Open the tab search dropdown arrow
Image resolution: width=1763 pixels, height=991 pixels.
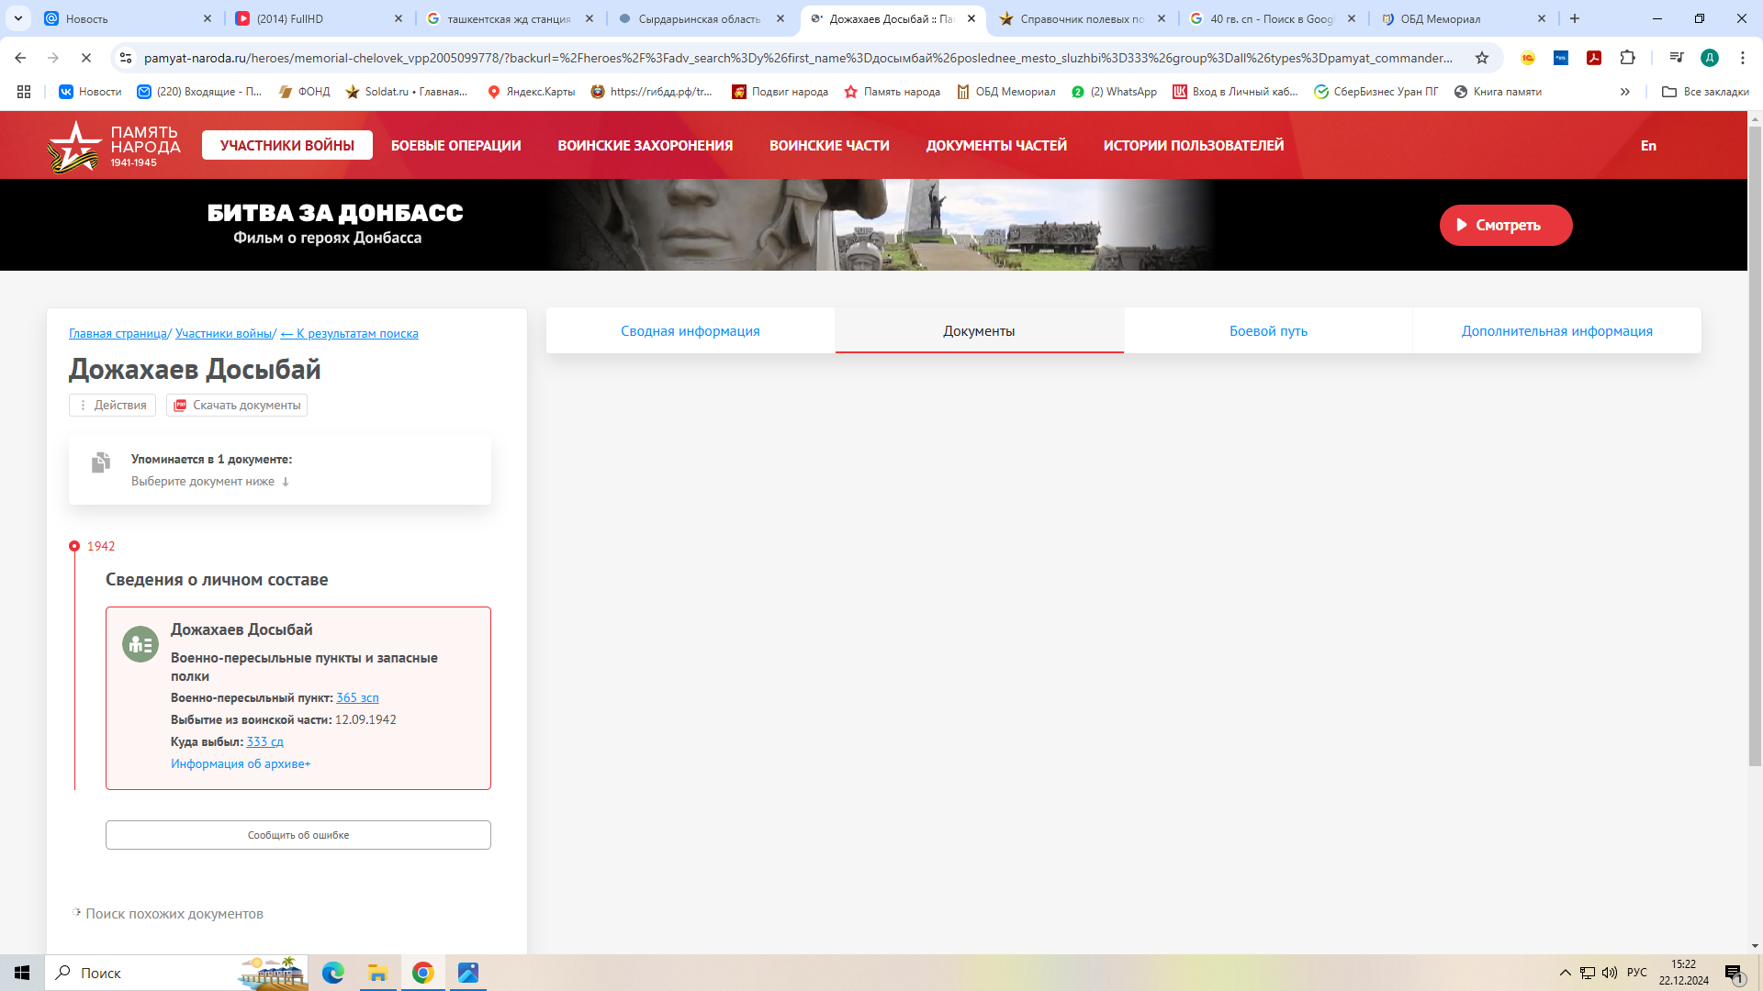click(x=18, y=18)
